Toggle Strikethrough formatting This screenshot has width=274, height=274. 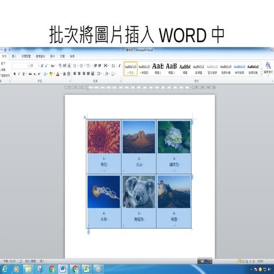point(30,74)
